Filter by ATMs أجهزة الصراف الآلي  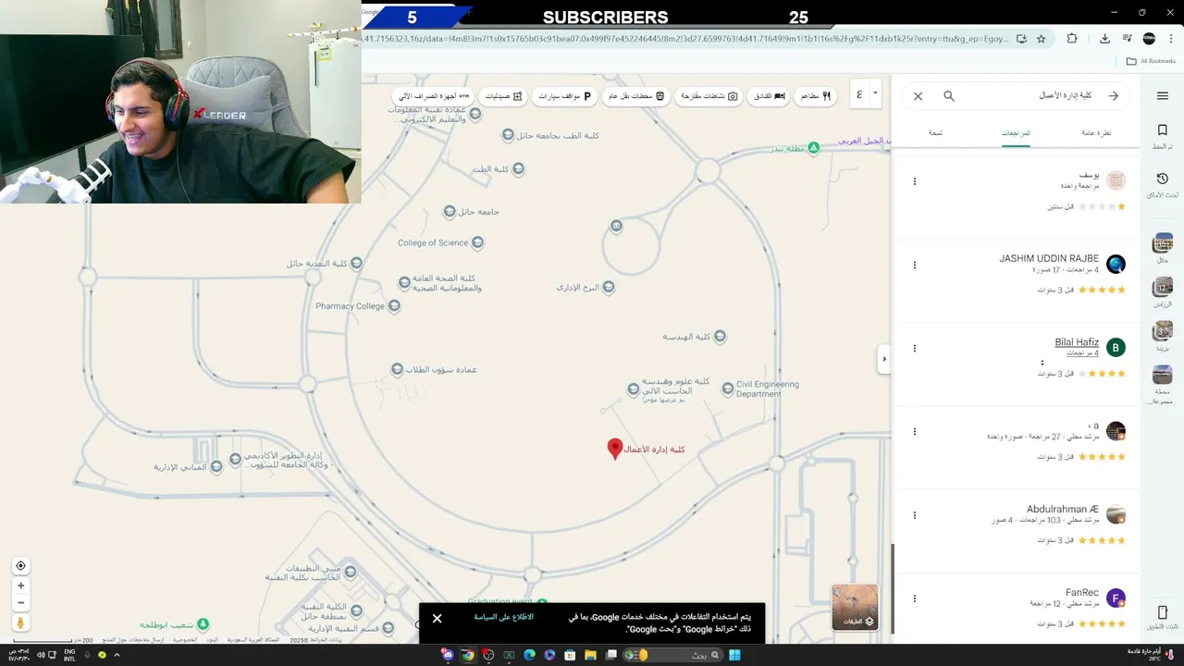click(x=433, y=96)
